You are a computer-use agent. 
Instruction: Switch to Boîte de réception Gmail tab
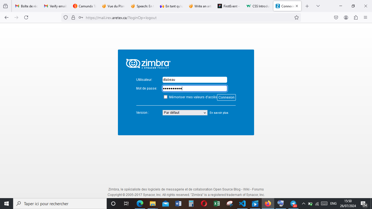pos(26,6)
